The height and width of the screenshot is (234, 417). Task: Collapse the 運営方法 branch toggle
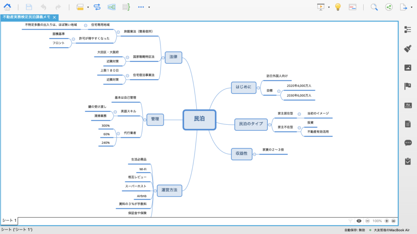click(x=155, y=191)
